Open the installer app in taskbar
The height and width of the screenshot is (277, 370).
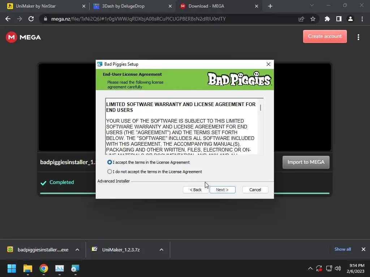[x=75, y=268]
